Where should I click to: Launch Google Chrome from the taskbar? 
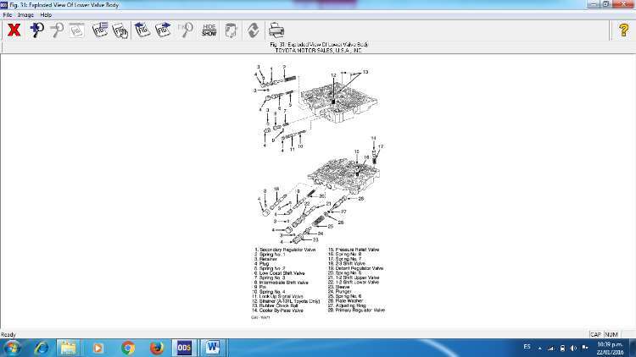click(128, 347)
